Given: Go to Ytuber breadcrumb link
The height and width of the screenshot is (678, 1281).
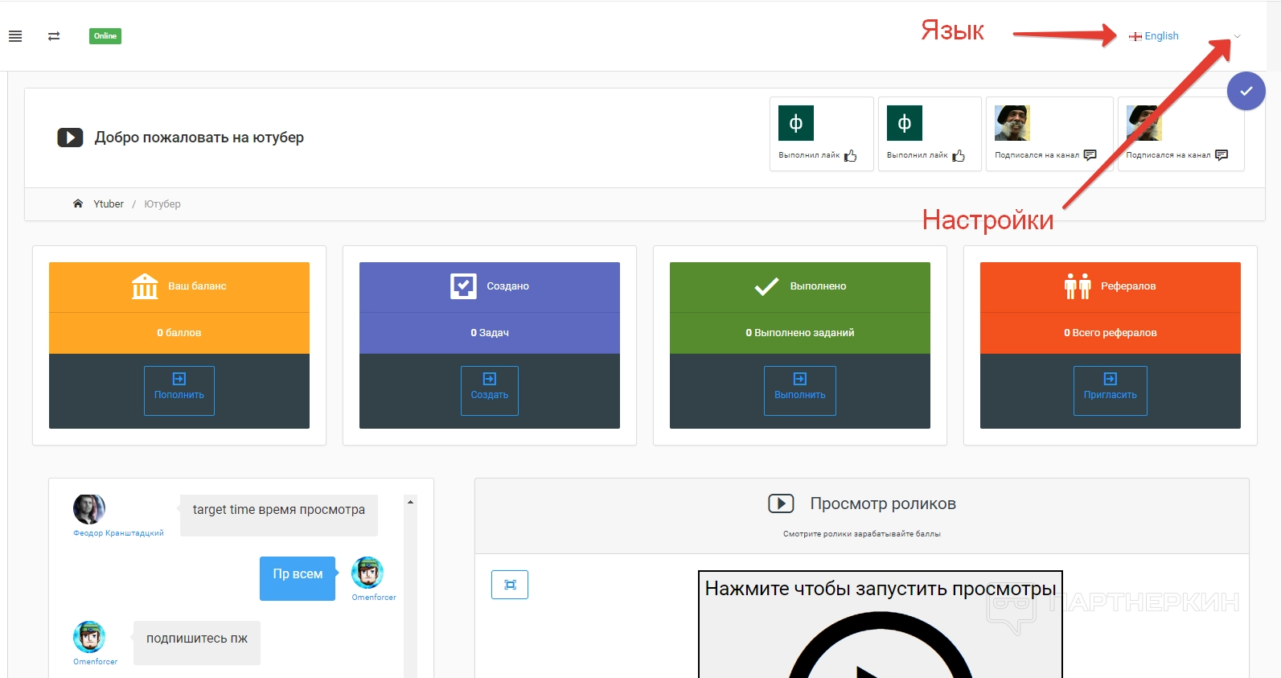Looking at the screenshot, I should click(109, 204).
